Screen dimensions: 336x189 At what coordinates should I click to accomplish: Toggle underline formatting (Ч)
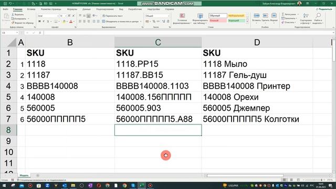tap(48, 22)
